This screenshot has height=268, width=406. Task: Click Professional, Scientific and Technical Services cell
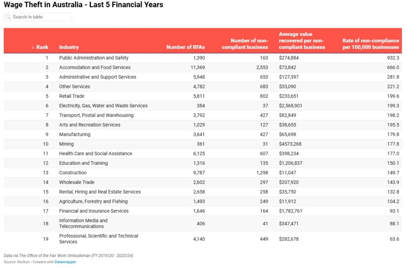(98, 239)
